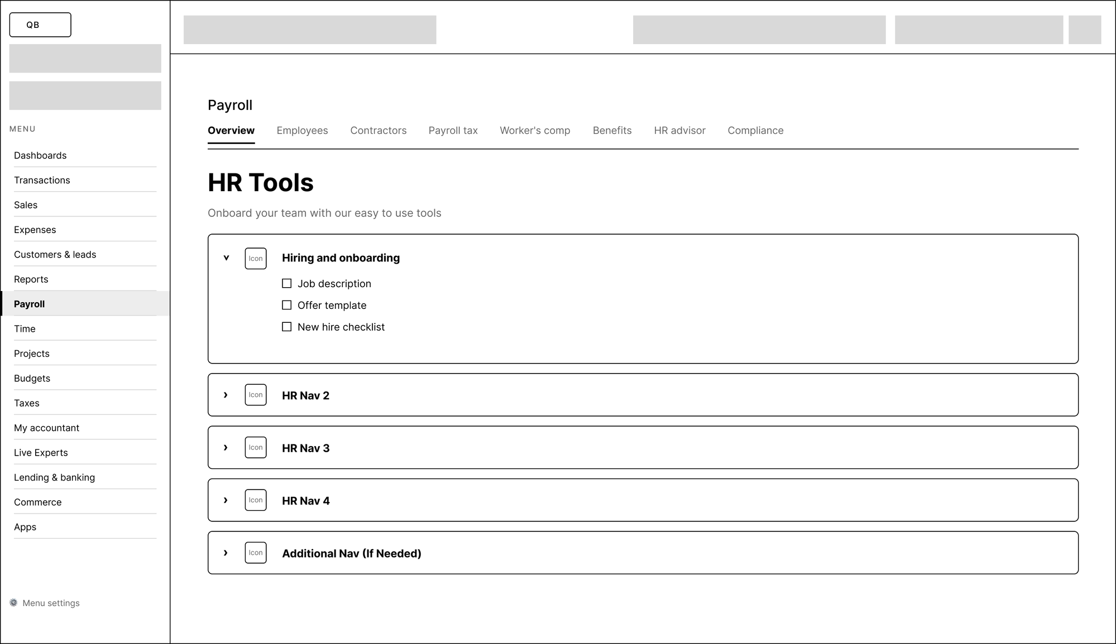The height and width of the screenshot is (644, 1116).
Task: Go to Customers & leads
Action: pyautogui.click(x=55, y=254)
